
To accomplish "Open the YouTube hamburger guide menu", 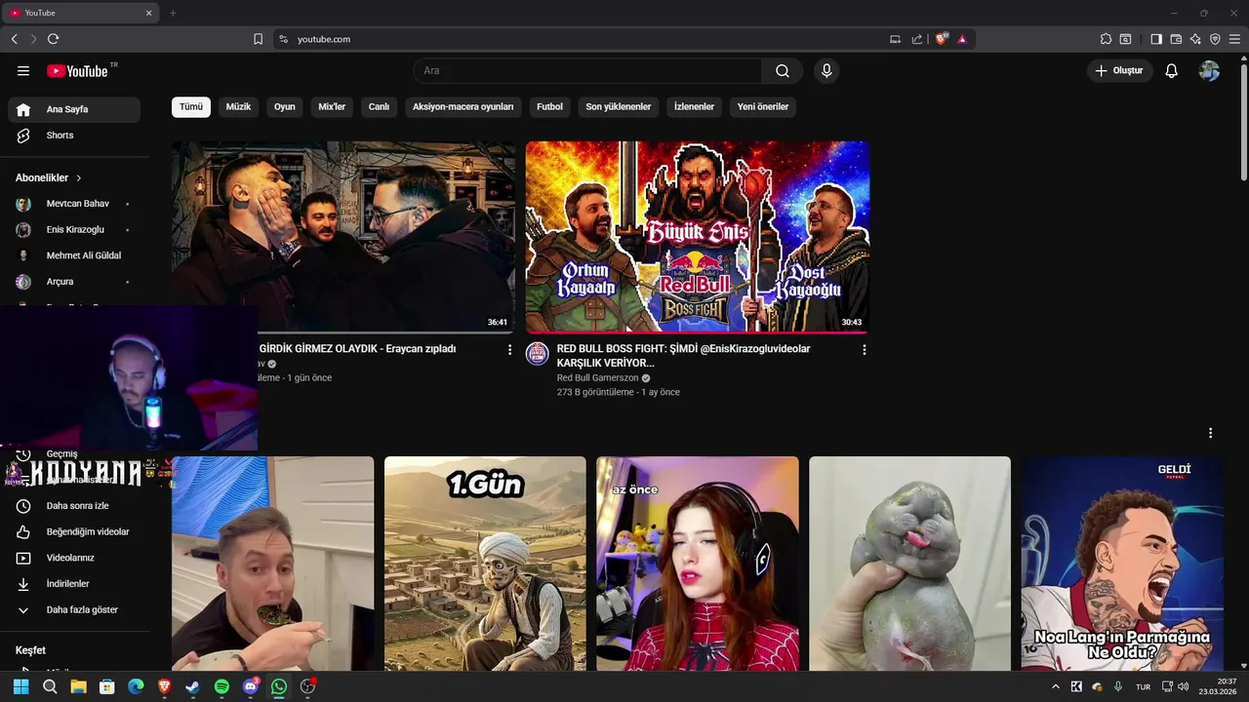I will [x=23, y=71].
